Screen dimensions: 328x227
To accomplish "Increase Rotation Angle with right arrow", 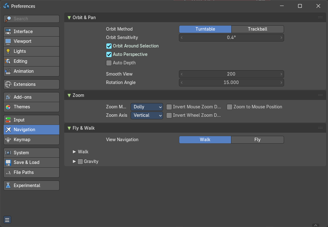I will point(281,82).
